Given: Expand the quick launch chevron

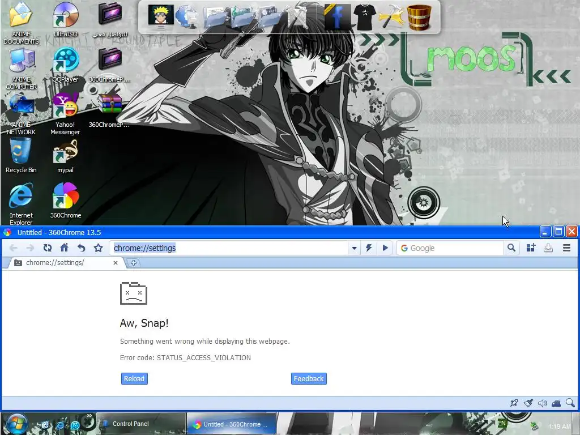Looking at the screenshot, I should coord(89,416).
